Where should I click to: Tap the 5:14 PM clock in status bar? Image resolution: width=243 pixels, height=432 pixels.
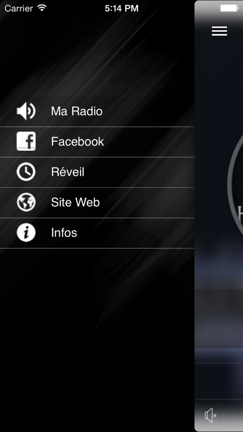(x=121, y=8)
